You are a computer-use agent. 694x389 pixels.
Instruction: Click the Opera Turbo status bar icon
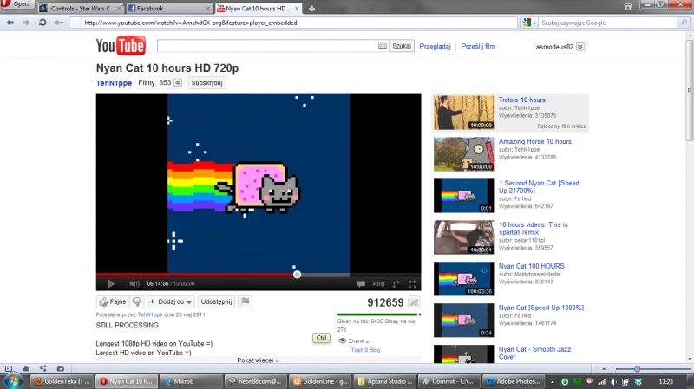point(61,368)
